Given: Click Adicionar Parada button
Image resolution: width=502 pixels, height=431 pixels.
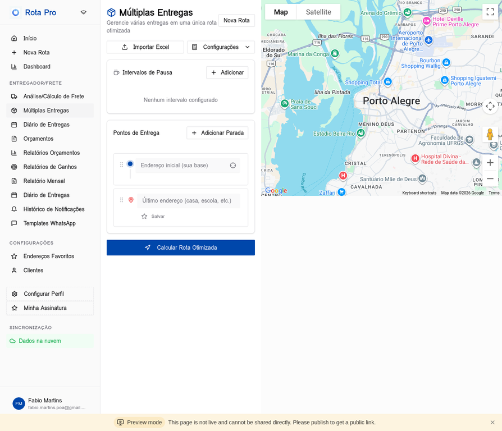Looking at the screenshot, I should (217, 133).
